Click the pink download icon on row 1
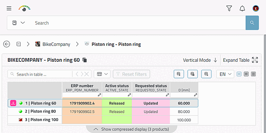The image size is (266, 133). (x=13, y=103)
